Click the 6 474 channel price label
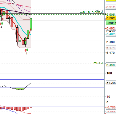The height and width of the screenshot is (114, 116). [111, 48]
